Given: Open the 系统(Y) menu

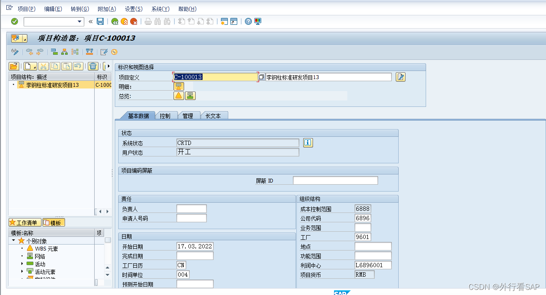Looking at the screenshot, I should [161, 9].
